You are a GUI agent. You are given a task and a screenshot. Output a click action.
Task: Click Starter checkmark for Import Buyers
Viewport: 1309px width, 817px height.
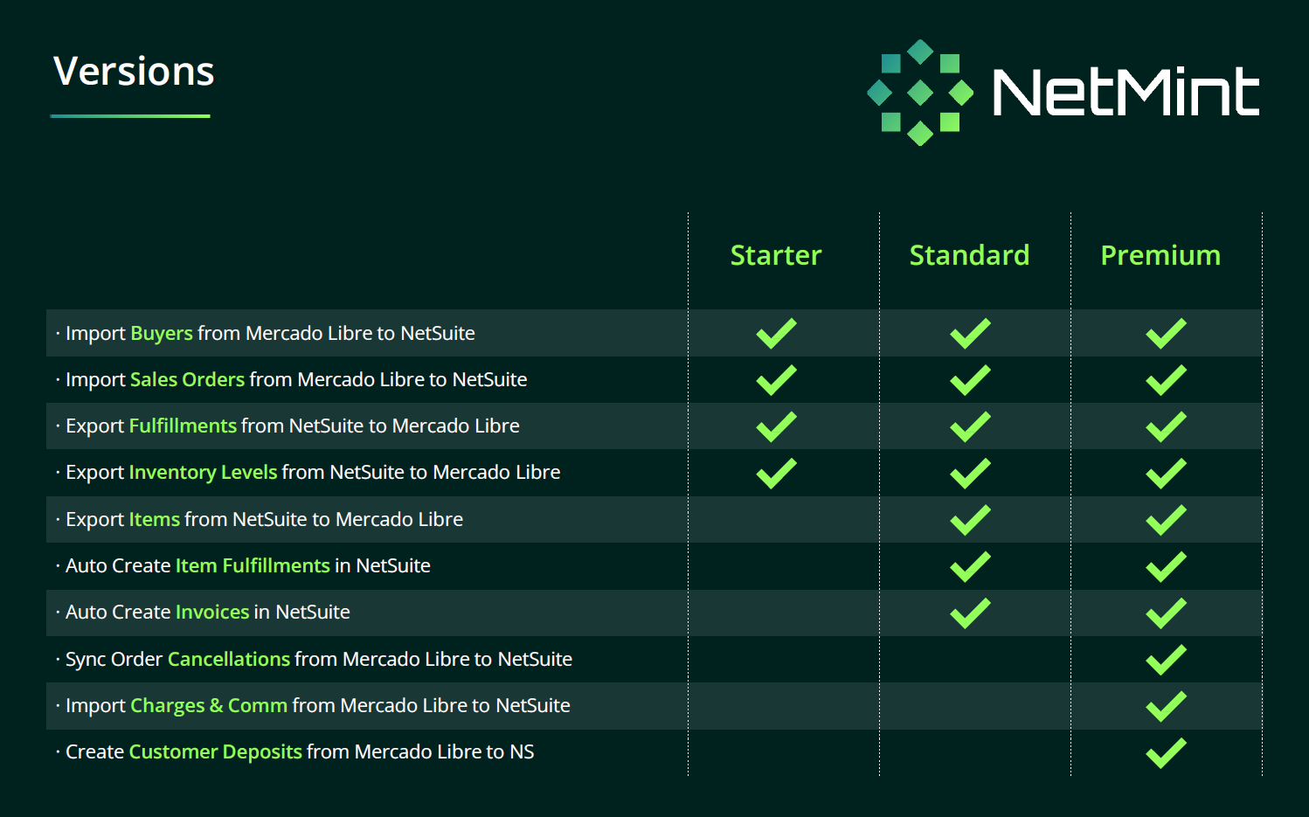(776, 333)
